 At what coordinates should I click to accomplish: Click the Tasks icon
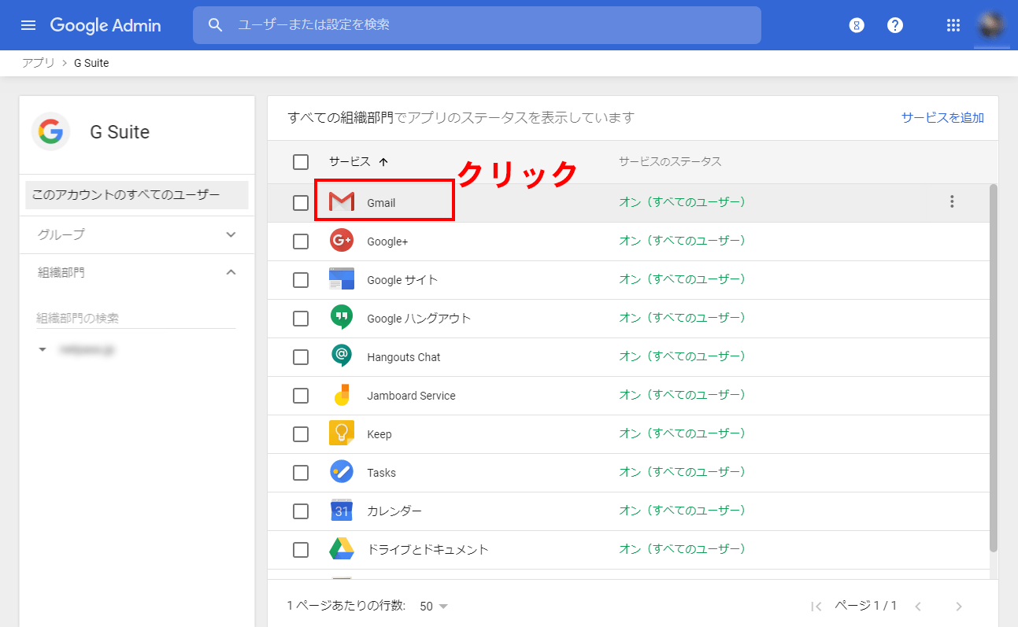(x=342, y=472)
